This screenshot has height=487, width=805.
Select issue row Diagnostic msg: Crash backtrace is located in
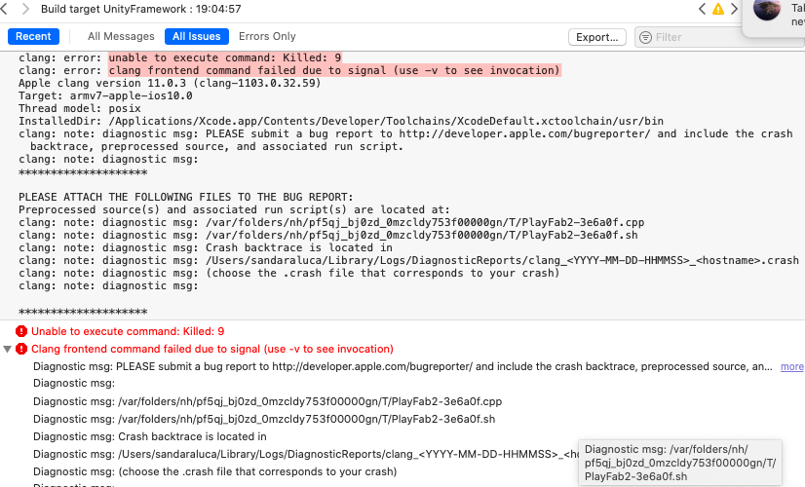150,436
